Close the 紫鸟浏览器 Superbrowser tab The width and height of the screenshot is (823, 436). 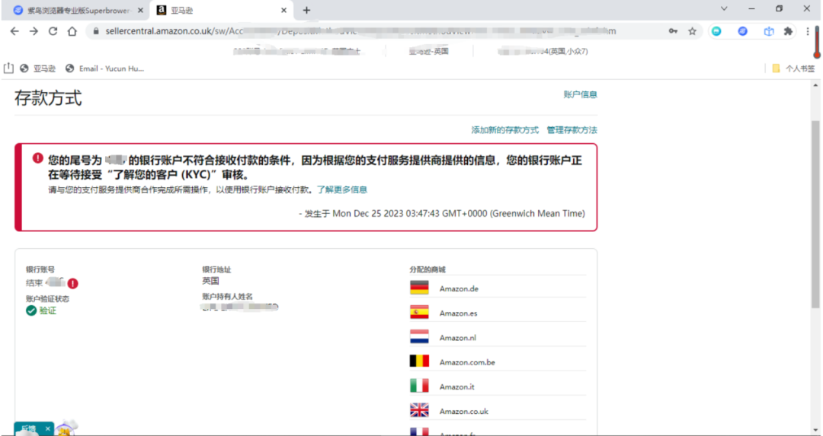pyautogui.click(x=140, y=10)
